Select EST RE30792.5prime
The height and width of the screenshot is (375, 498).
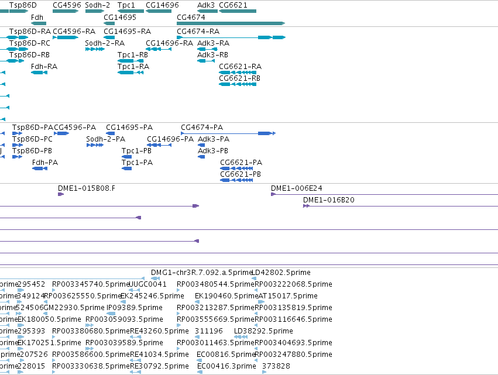159,366
